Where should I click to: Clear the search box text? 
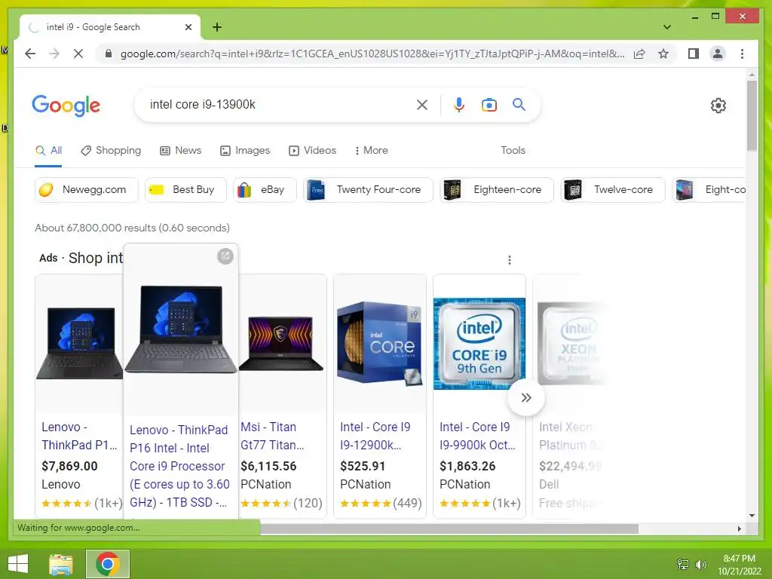pyautogui.click(x=422, y=104)
